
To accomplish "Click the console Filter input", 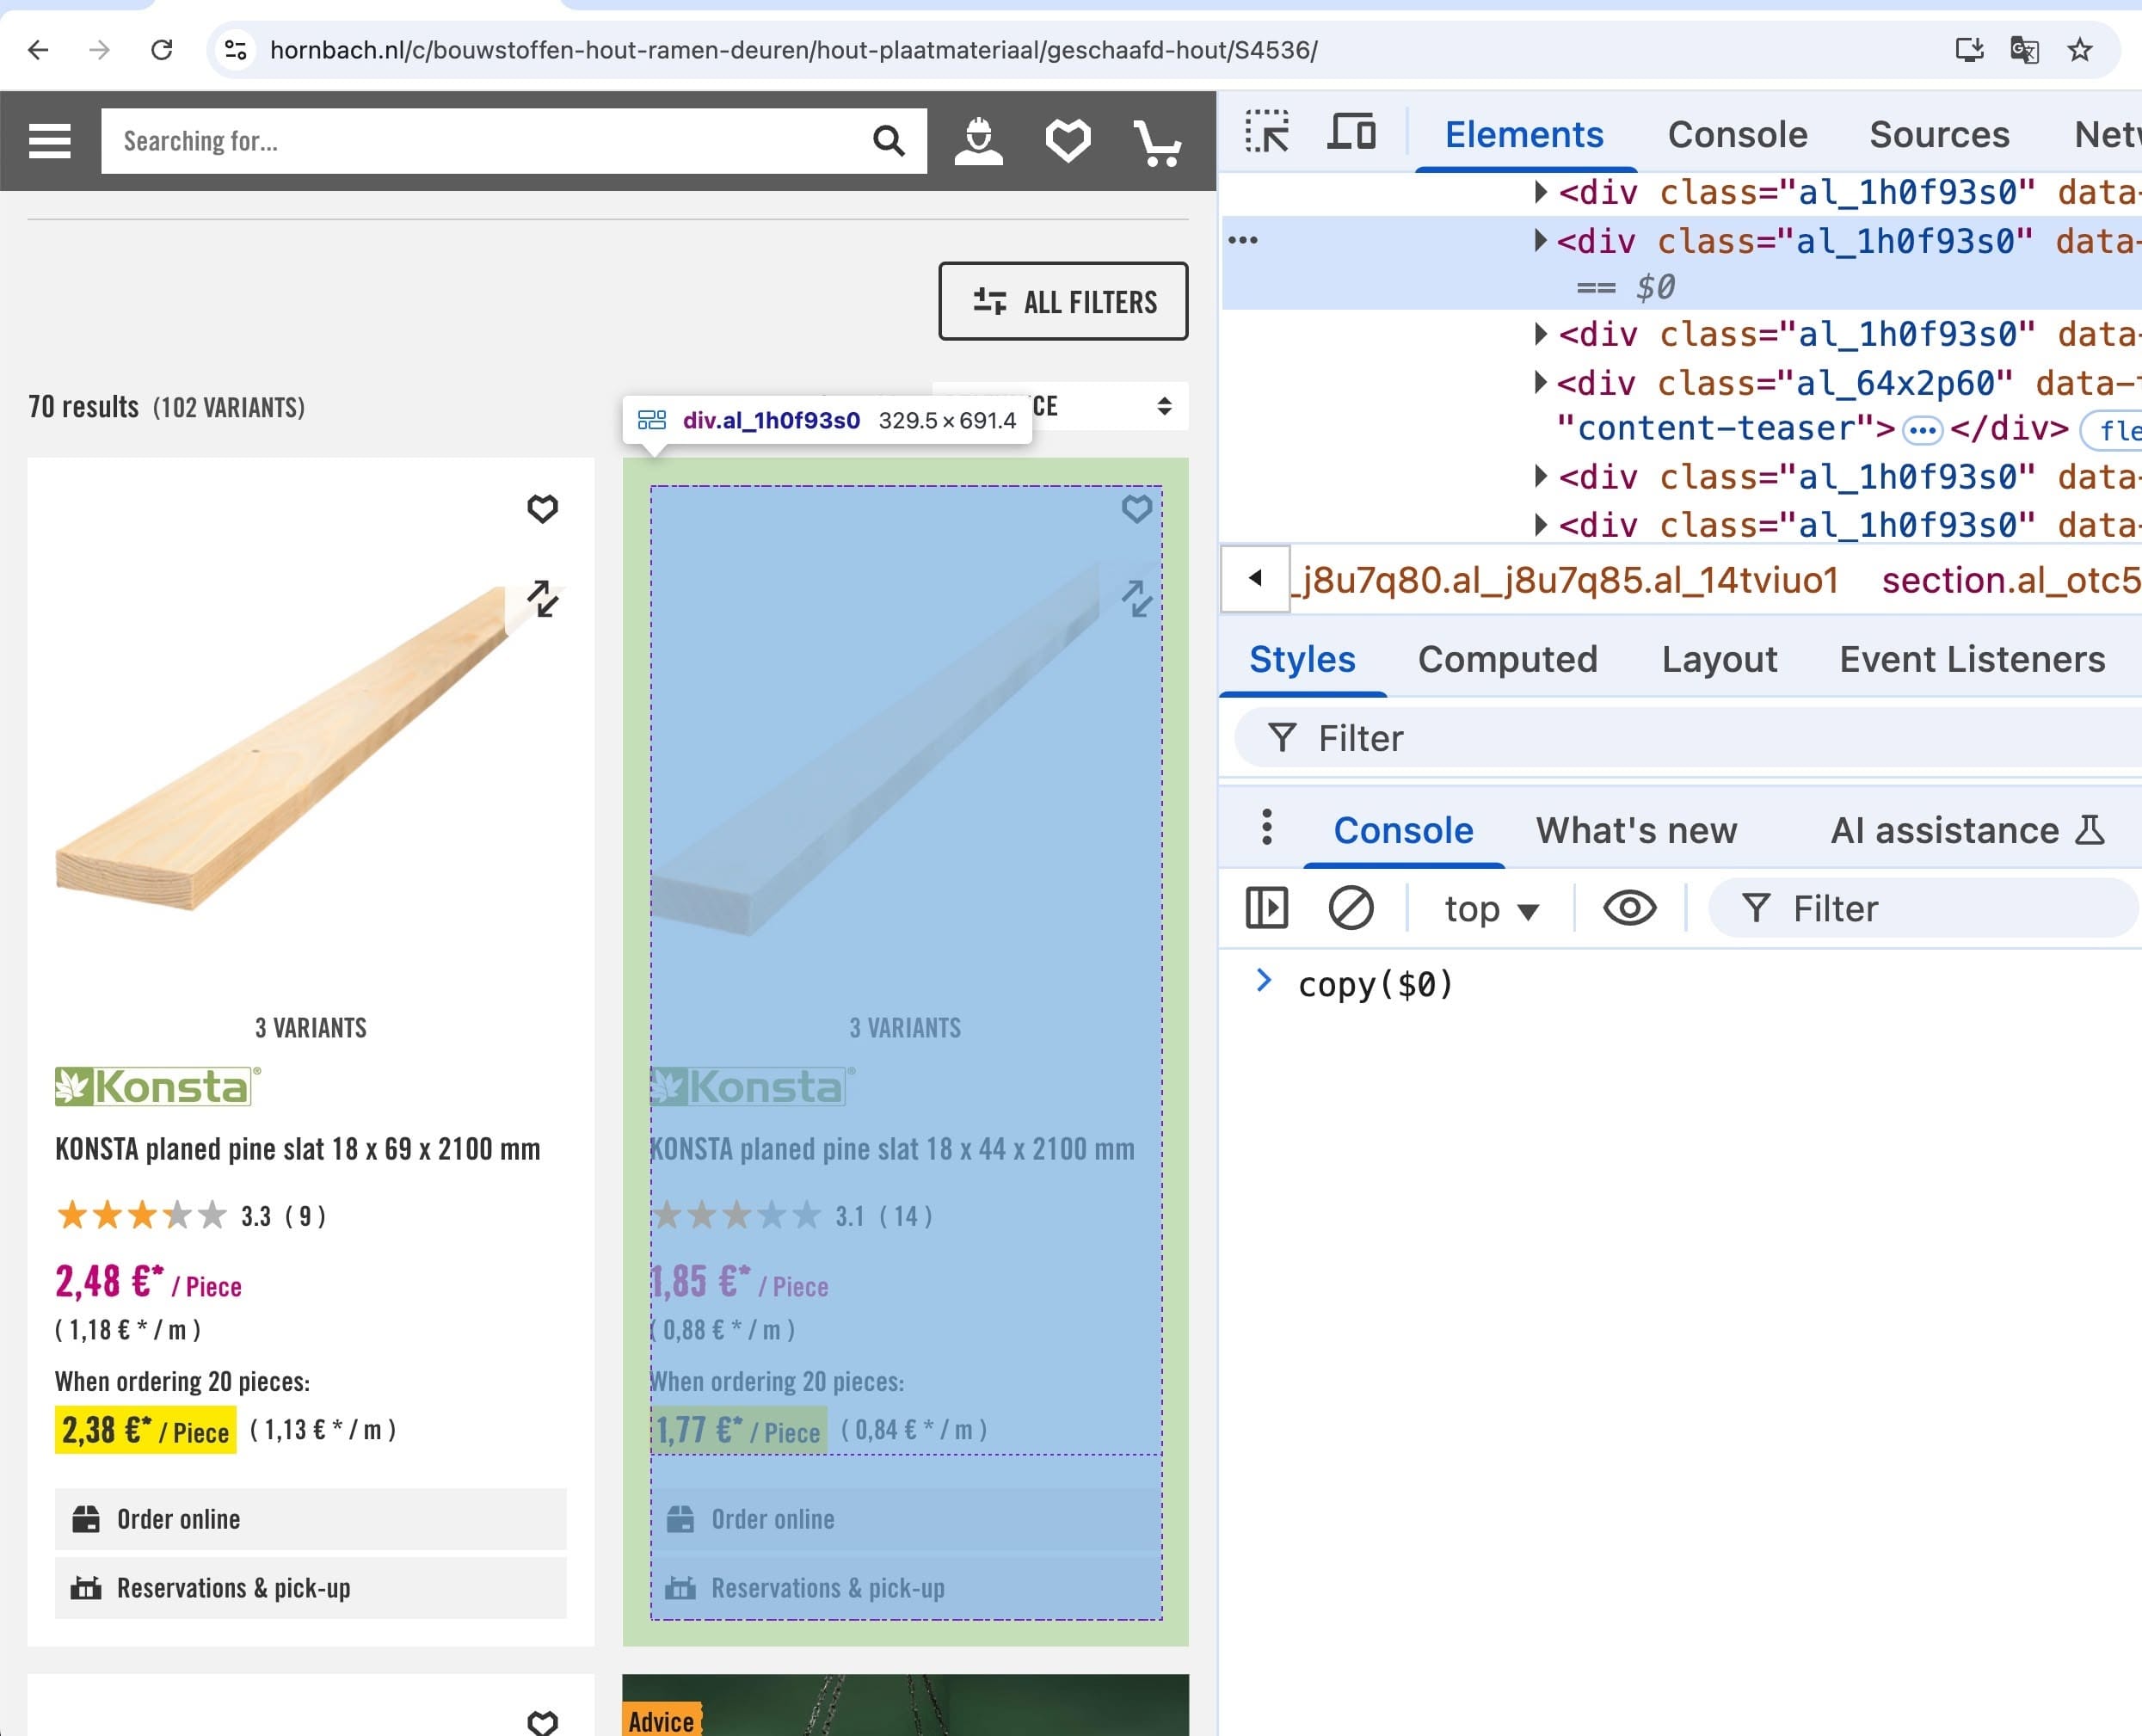I will [1925, 908].
